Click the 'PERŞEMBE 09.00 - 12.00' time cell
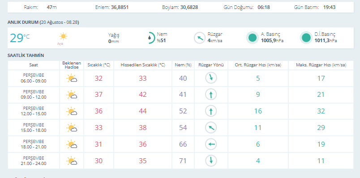The image size is (360, 178). pos(34,95)
